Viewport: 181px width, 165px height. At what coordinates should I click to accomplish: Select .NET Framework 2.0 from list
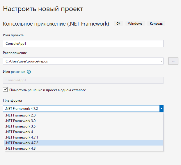click(x=83, y=115)
